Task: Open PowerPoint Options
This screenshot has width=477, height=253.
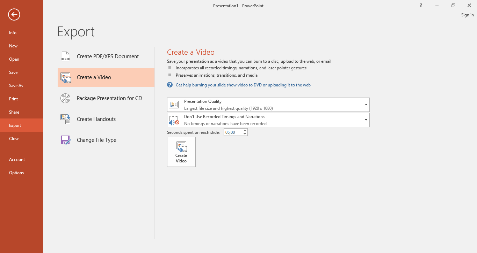Action: click(21, 173)
